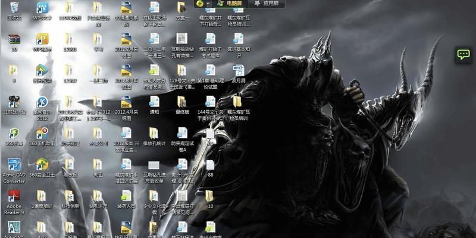
Task: Select the 19煤通风系统 DWG file
Action: pos(126,14)
